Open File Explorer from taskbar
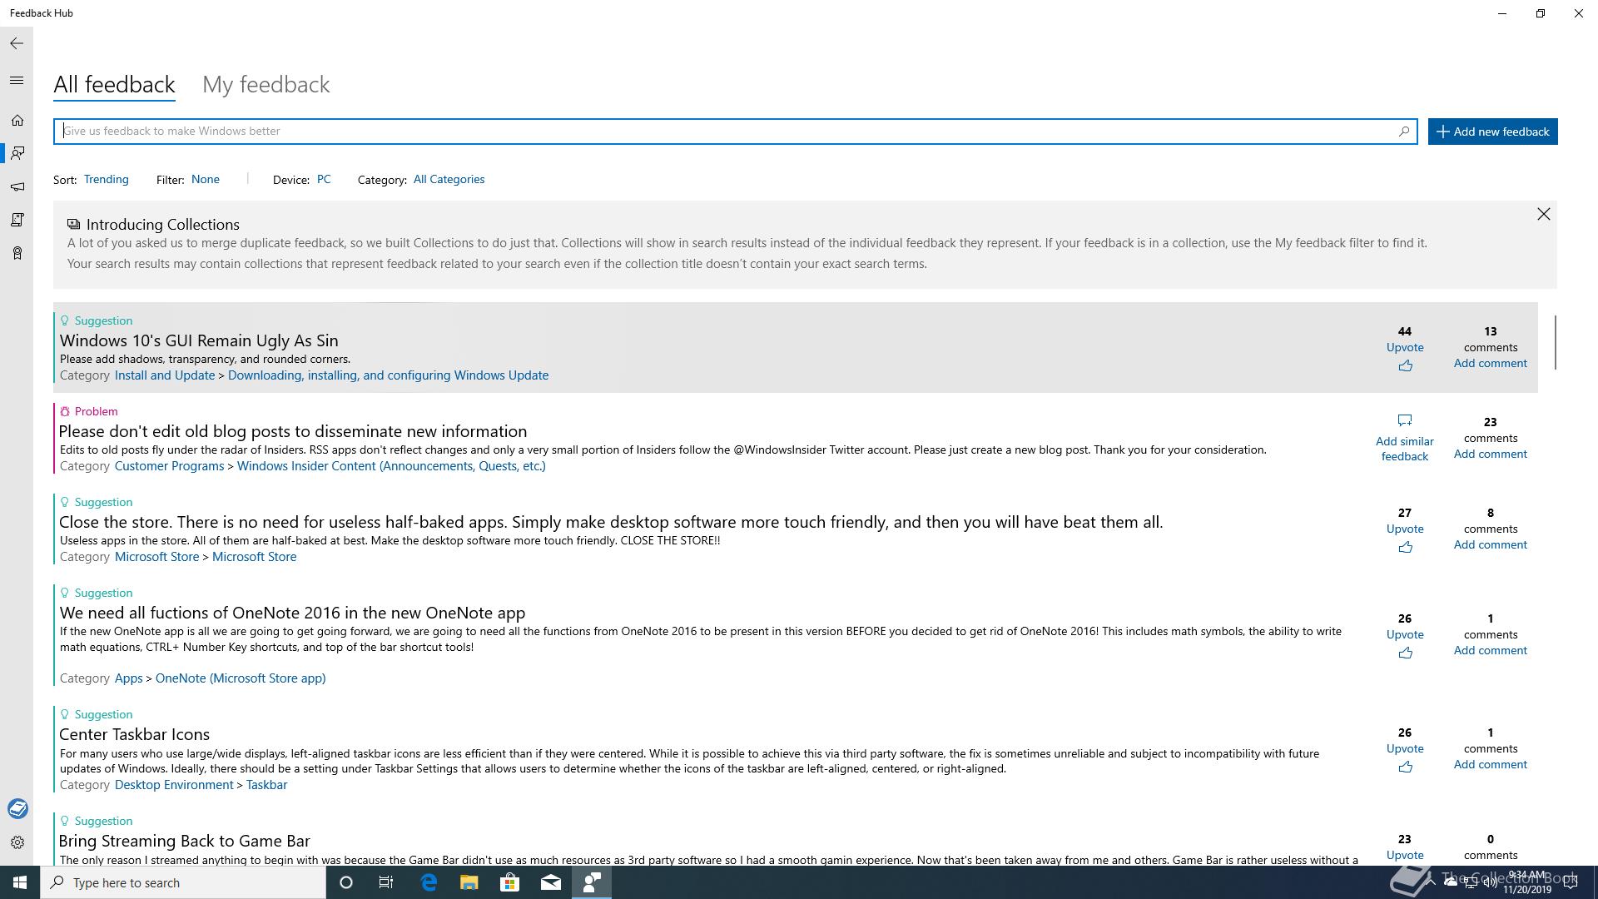This screenshot has width=1598, height=899. (469, 882)
